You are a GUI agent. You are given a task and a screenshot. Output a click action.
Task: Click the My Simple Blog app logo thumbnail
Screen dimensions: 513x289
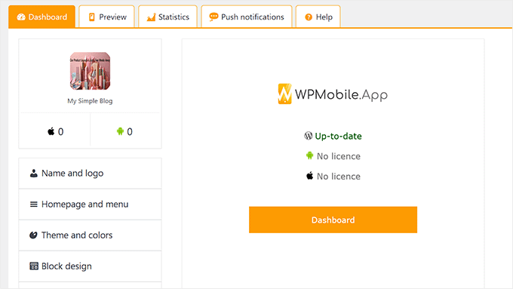(x=90, y=71)
